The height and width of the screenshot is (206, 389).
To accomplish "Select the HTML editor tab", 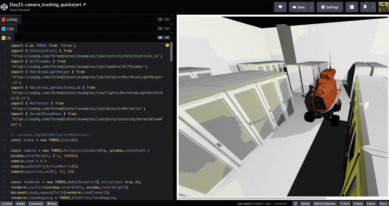I will coord(10,20).
